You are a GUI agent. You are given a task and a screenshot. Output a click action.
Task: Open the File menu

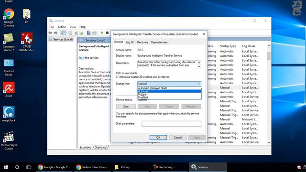52,27
